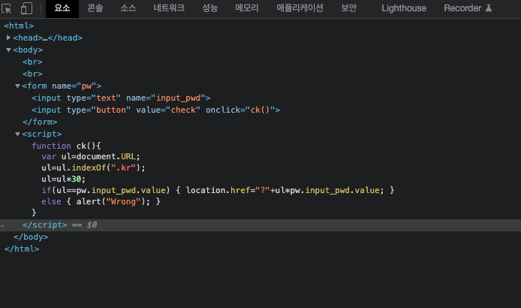Screen dimensions: 521x308
Task: Click the ul.indexOf(".kr") line
Action: (93, 168)
